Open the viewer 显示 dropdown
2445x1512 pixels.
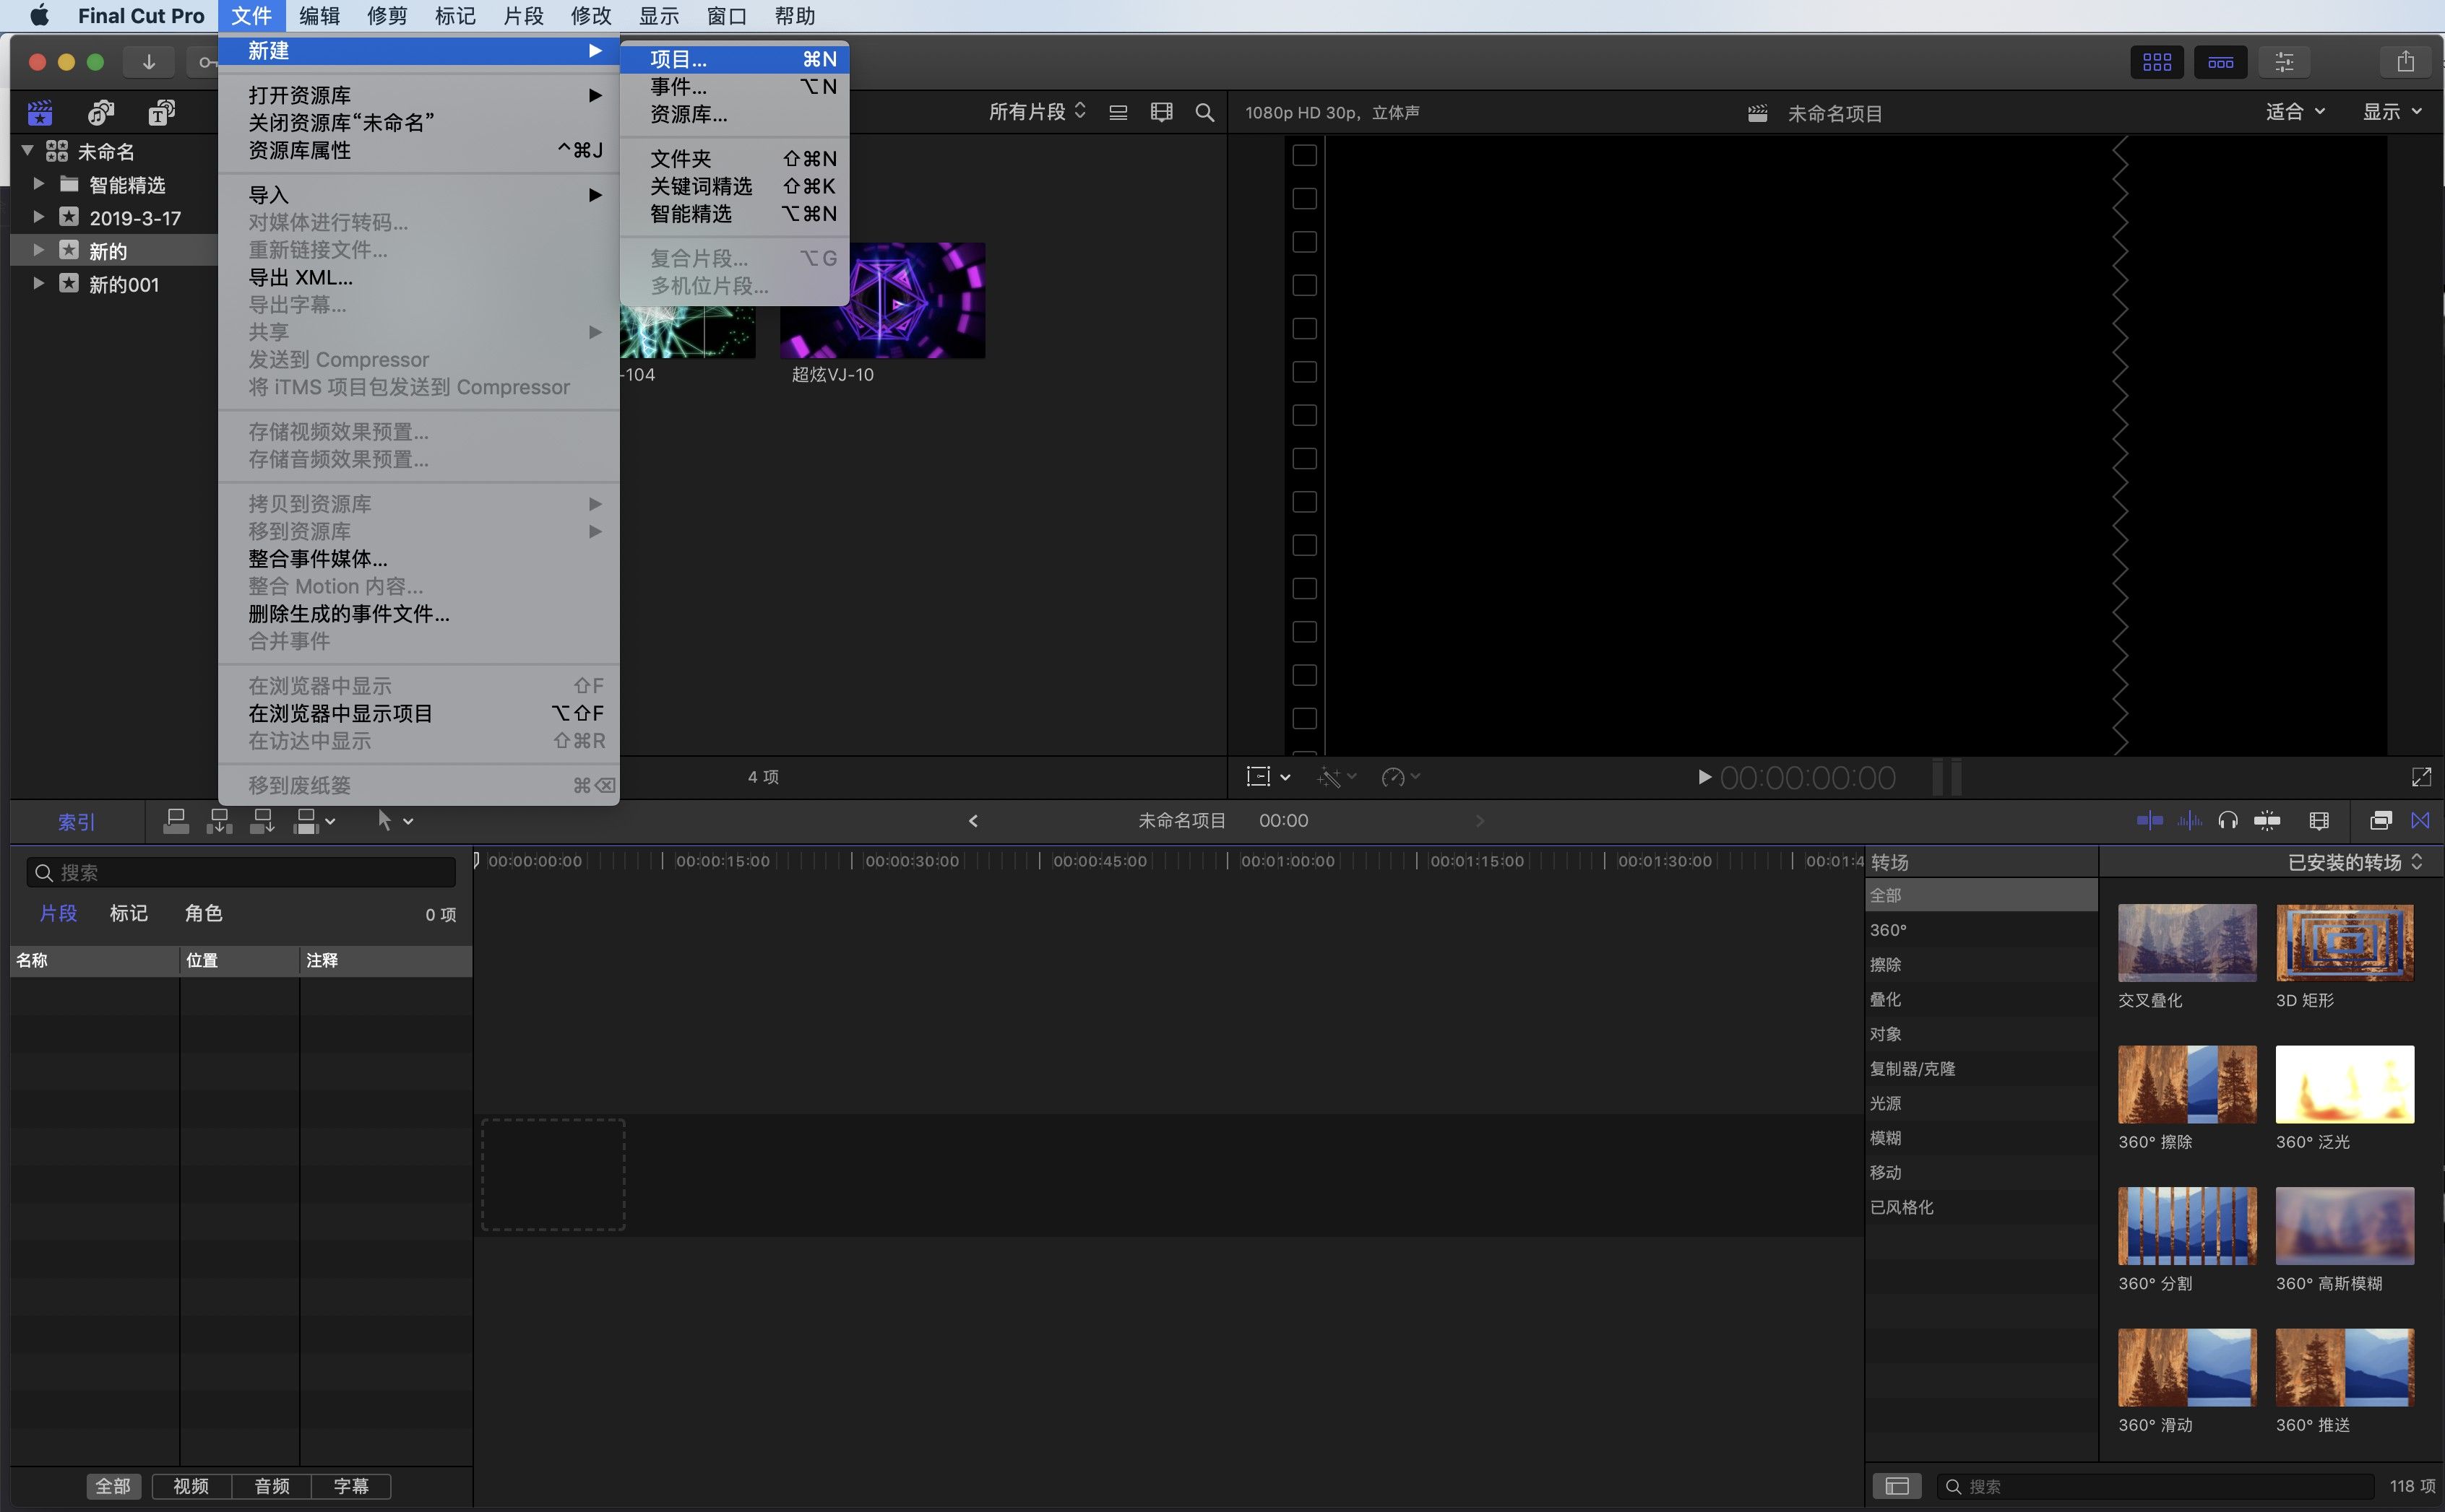(2392, 112)
